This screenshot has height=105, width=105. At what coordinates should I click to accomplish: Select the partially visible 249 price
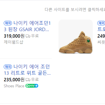point(101,36)
